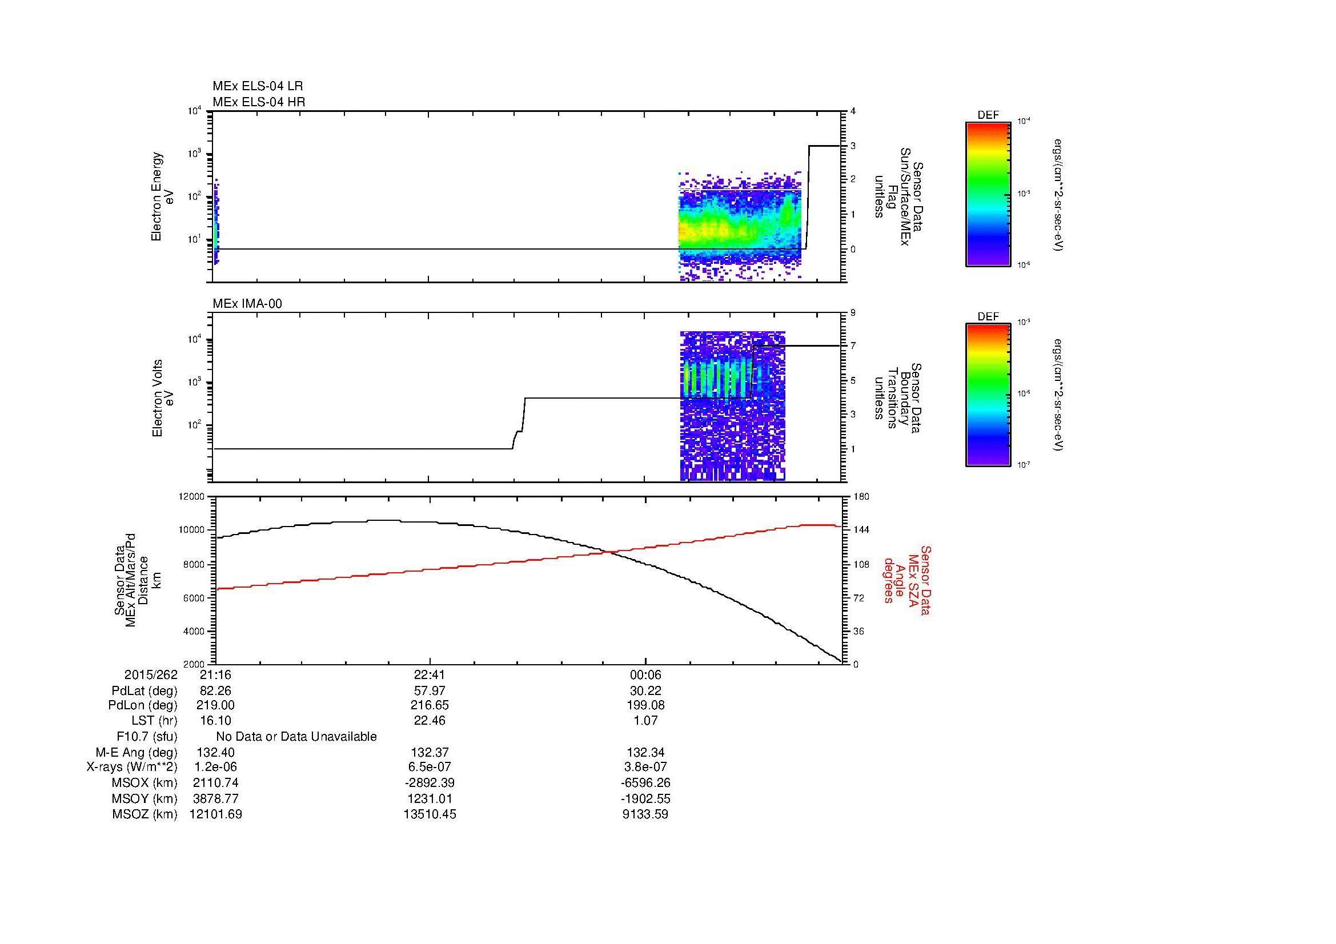This screenshot has height=944, width=1336.
Task: Click the MSOY value '-1902.55'
Action: point(645,799)
